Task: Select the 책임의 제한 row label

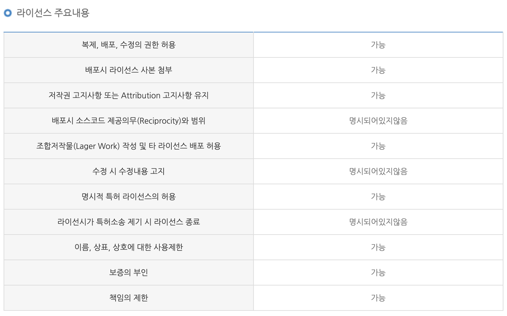Action: click(129, 298)
